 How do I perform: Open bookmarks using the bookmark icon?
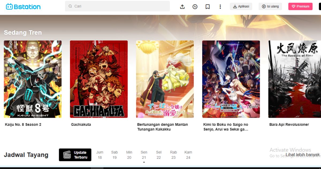(x=208, y=6)
